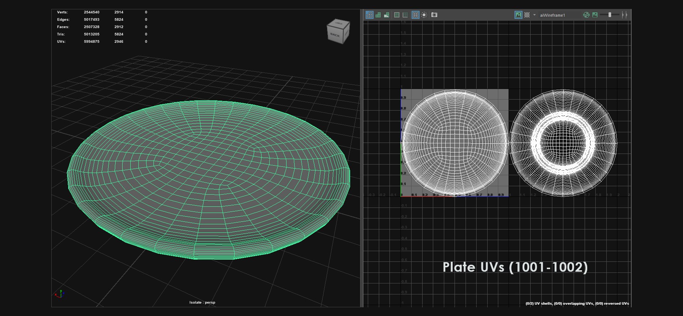Toggle the UV shell borders icon
The image size is (683, 316).
(x=405, y=15)
